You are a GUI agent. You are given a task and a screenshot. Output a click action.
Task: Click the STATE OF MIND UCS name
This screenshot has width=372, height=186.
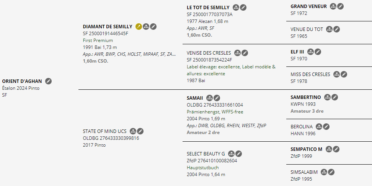point(104,131)
